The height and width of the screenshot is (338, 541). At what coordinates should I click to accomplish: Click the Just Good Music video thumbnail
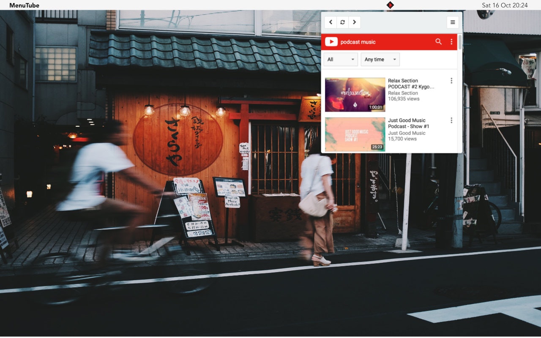pyautogui.click(x=355, y=134)
